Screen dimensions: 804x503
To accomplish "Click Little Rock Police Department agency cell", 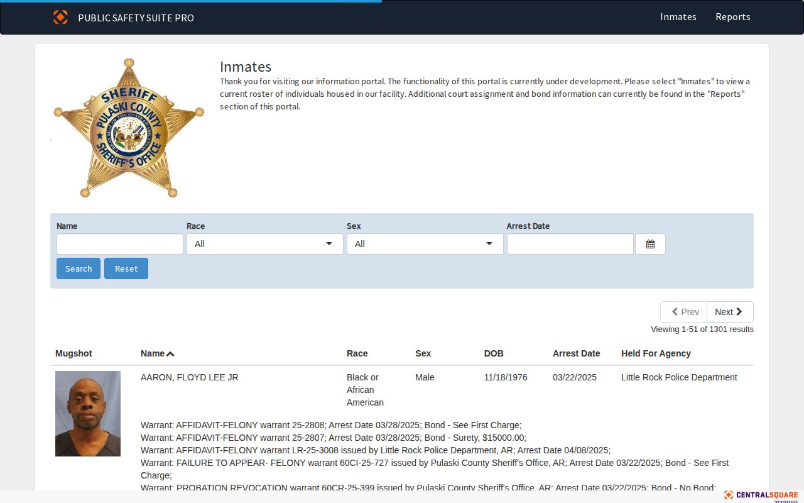I will click(x=680, y=377).
